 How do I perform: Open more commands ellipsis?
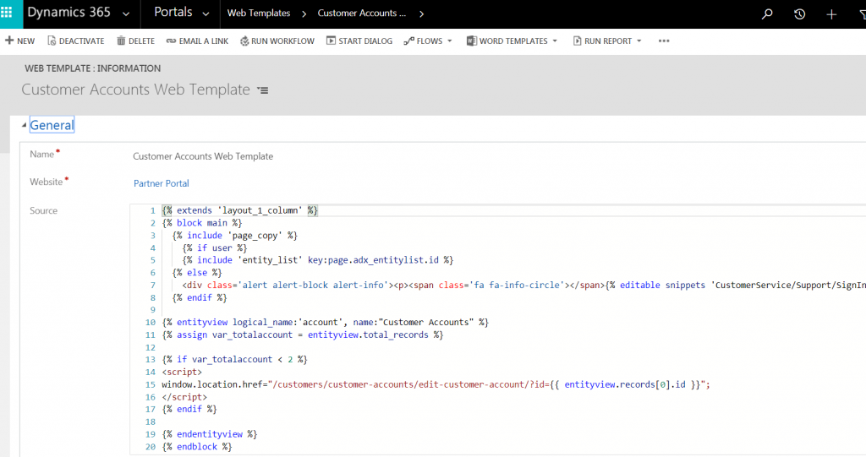point(664,41)
